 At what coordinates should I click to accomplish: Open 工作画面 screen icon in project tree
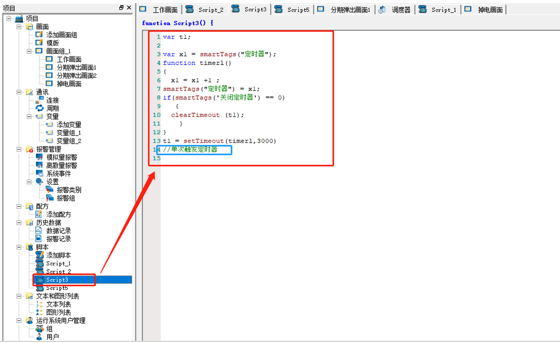[49, 59]
